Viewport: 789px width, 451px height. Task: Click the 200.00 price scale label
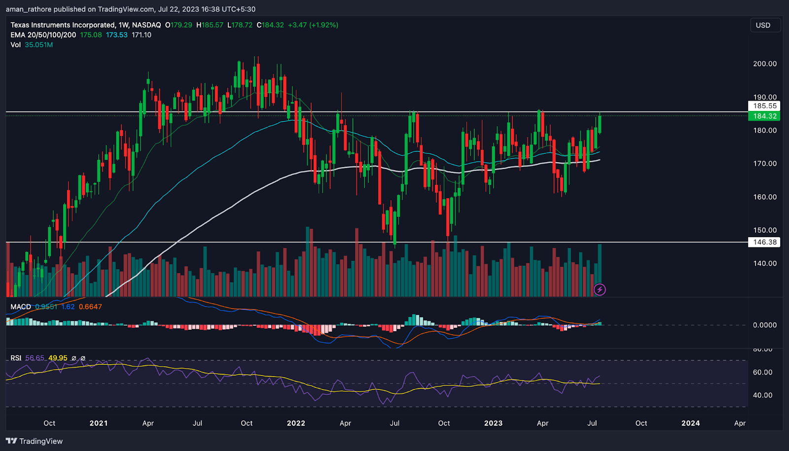coord(765,64)
